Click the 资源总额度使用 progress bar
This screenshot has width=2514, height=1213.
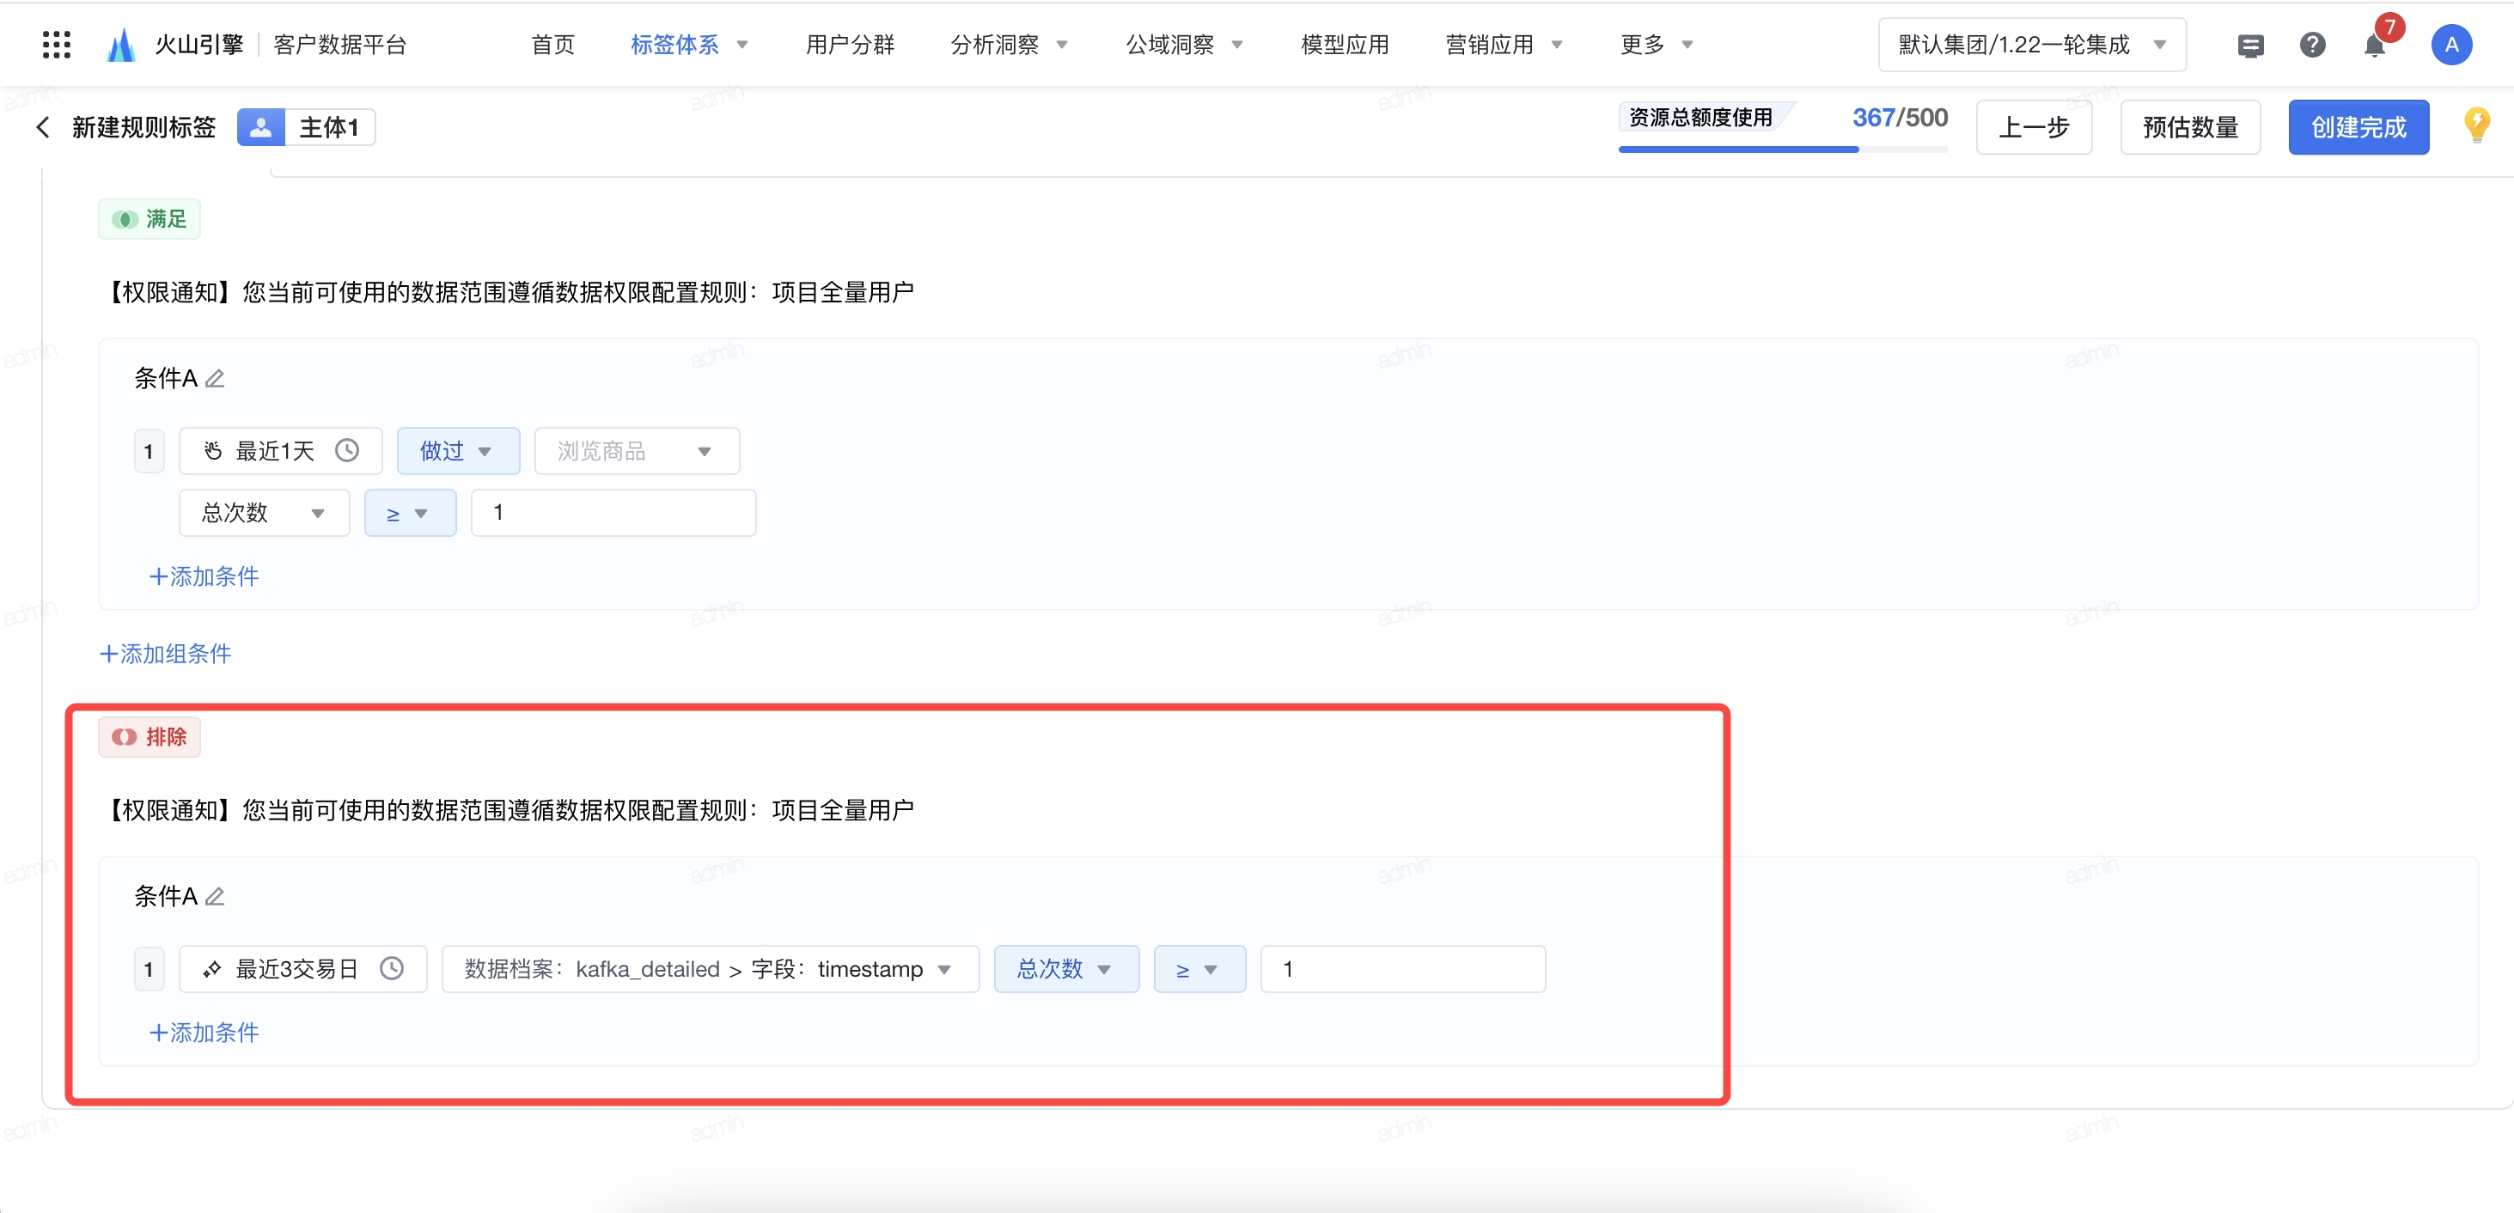tap(1782, 149)
